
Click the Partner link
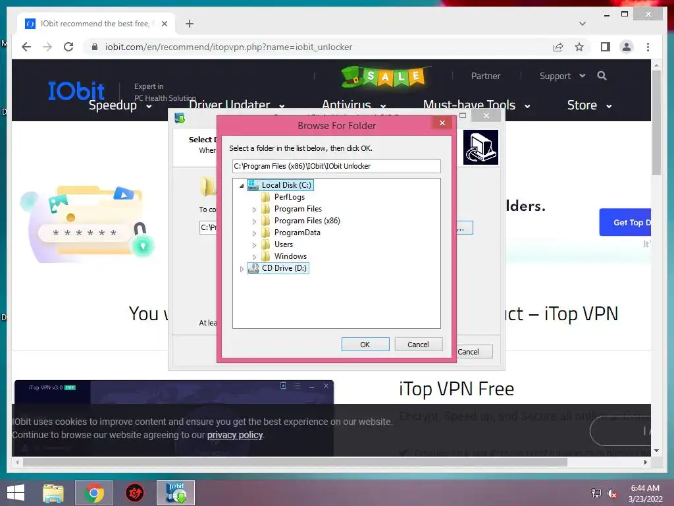point(485,76)
